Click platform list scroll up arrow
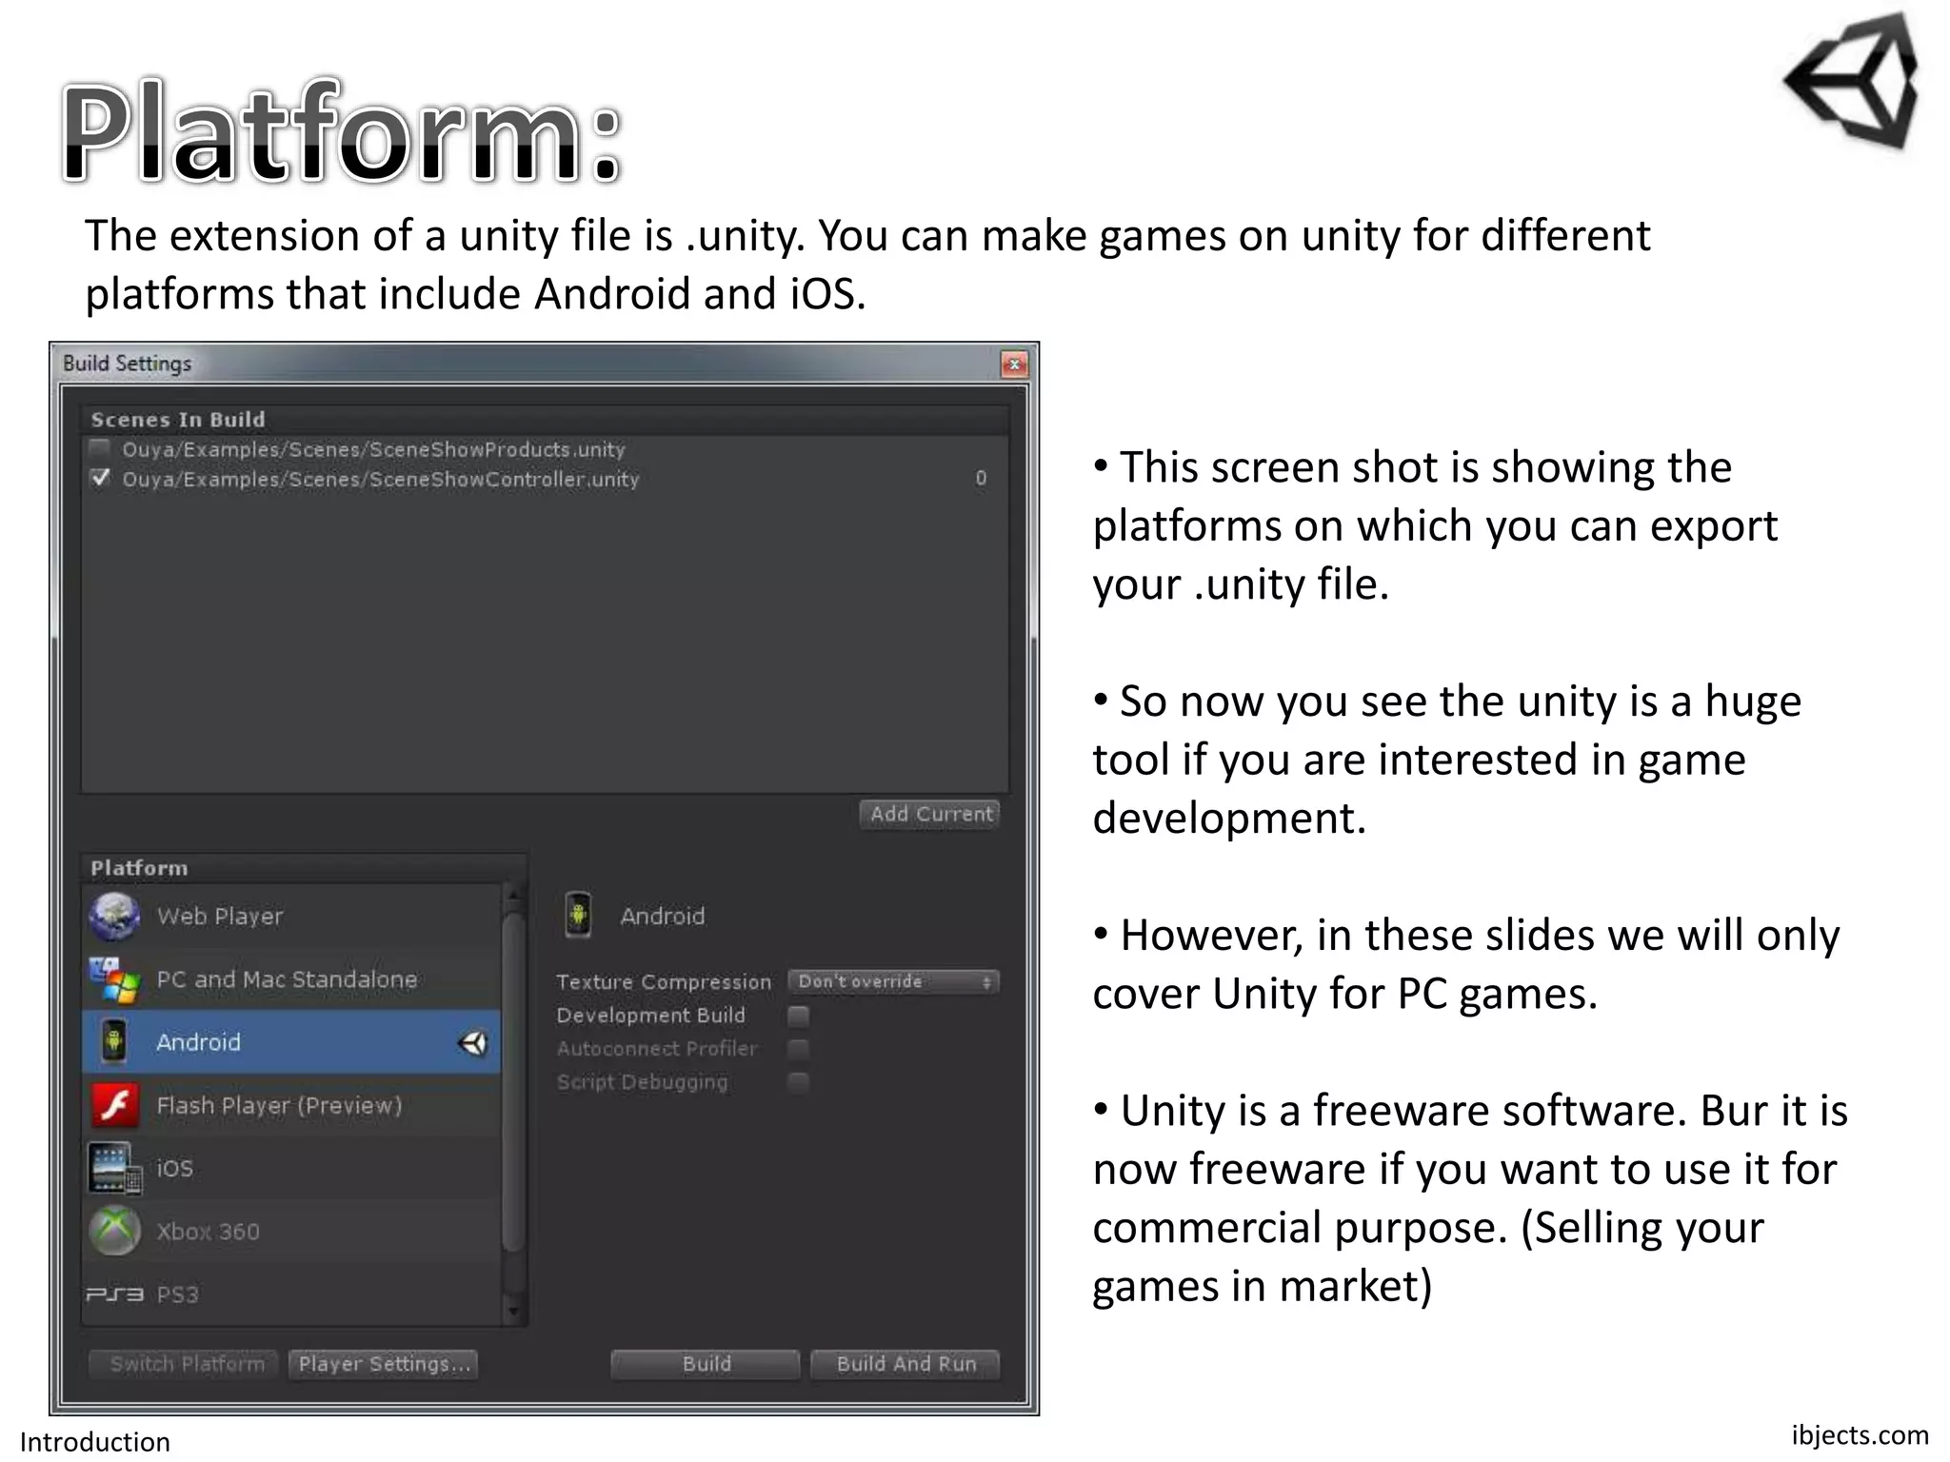 click(x=513, y=896)
